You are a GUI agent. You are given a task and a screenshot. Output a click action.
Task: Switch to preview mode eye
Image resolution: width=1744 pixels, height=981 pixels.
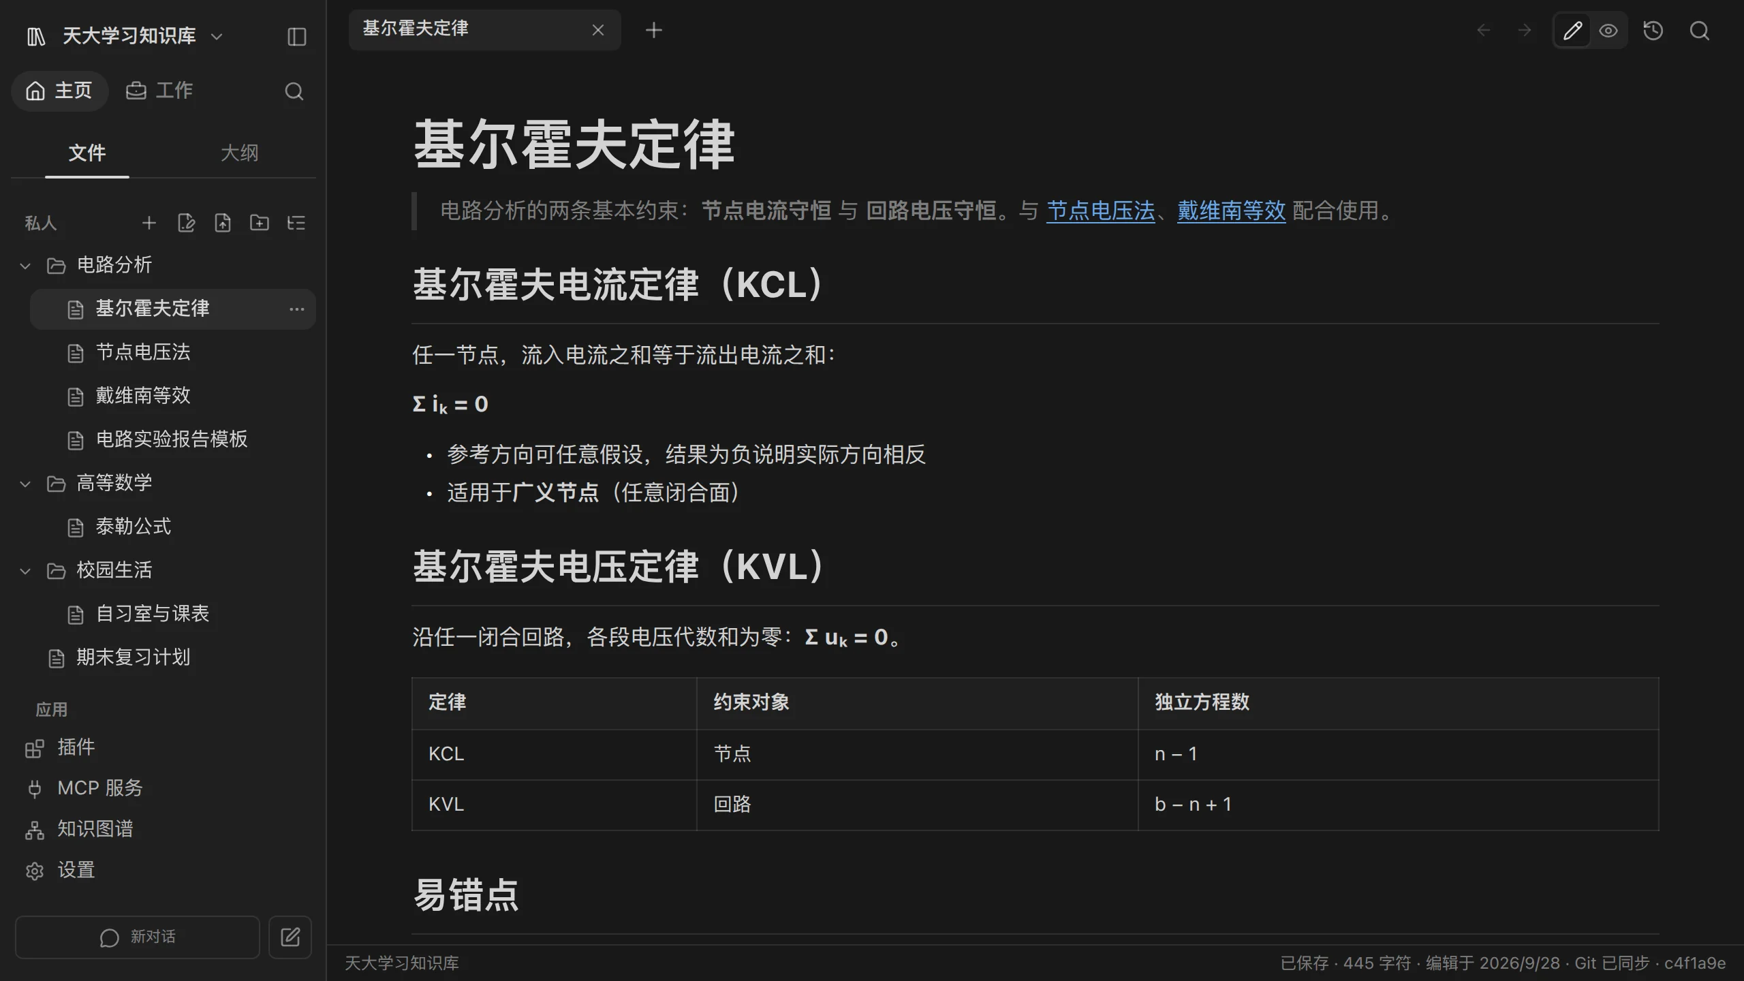click(x=1608, y=31)
